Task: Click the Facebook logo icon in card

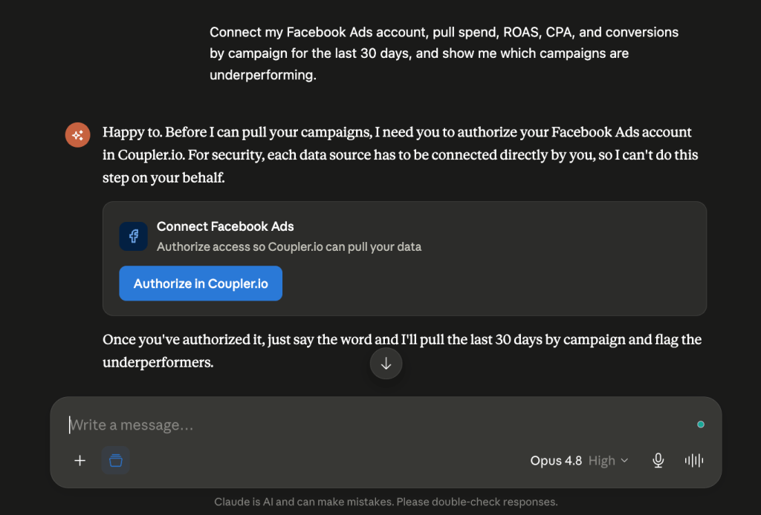Action: (134, 237)
